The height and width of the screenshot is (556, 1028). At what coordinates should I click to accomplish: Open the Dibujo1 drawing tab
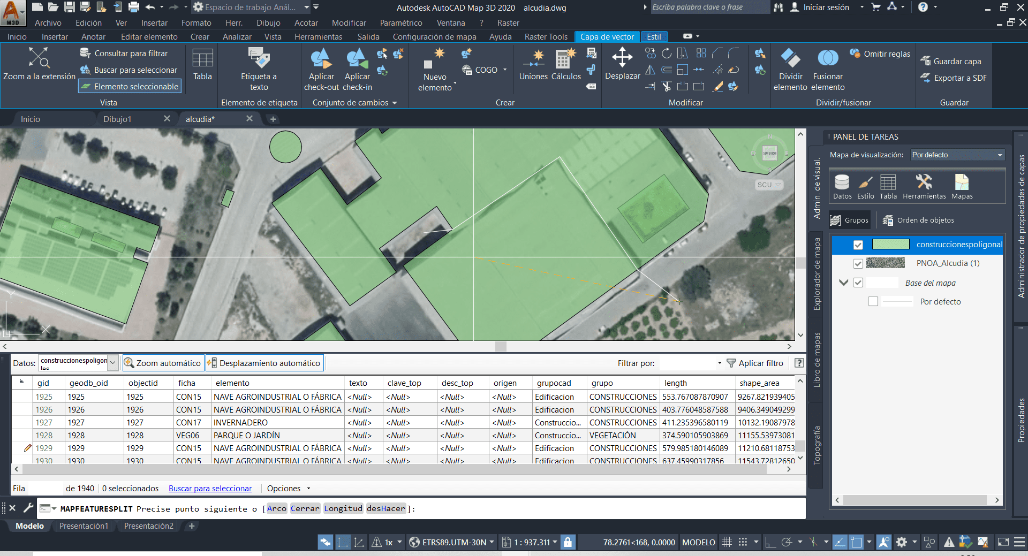118,118
